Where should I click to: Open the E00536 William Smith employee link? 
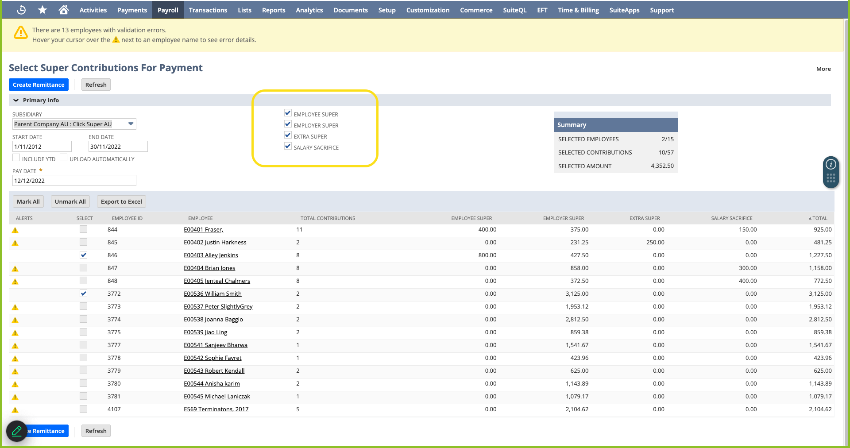point(212,294)
